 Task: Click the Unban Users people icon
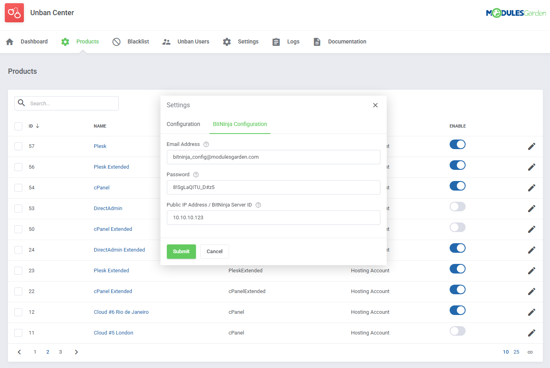point(166,41)
